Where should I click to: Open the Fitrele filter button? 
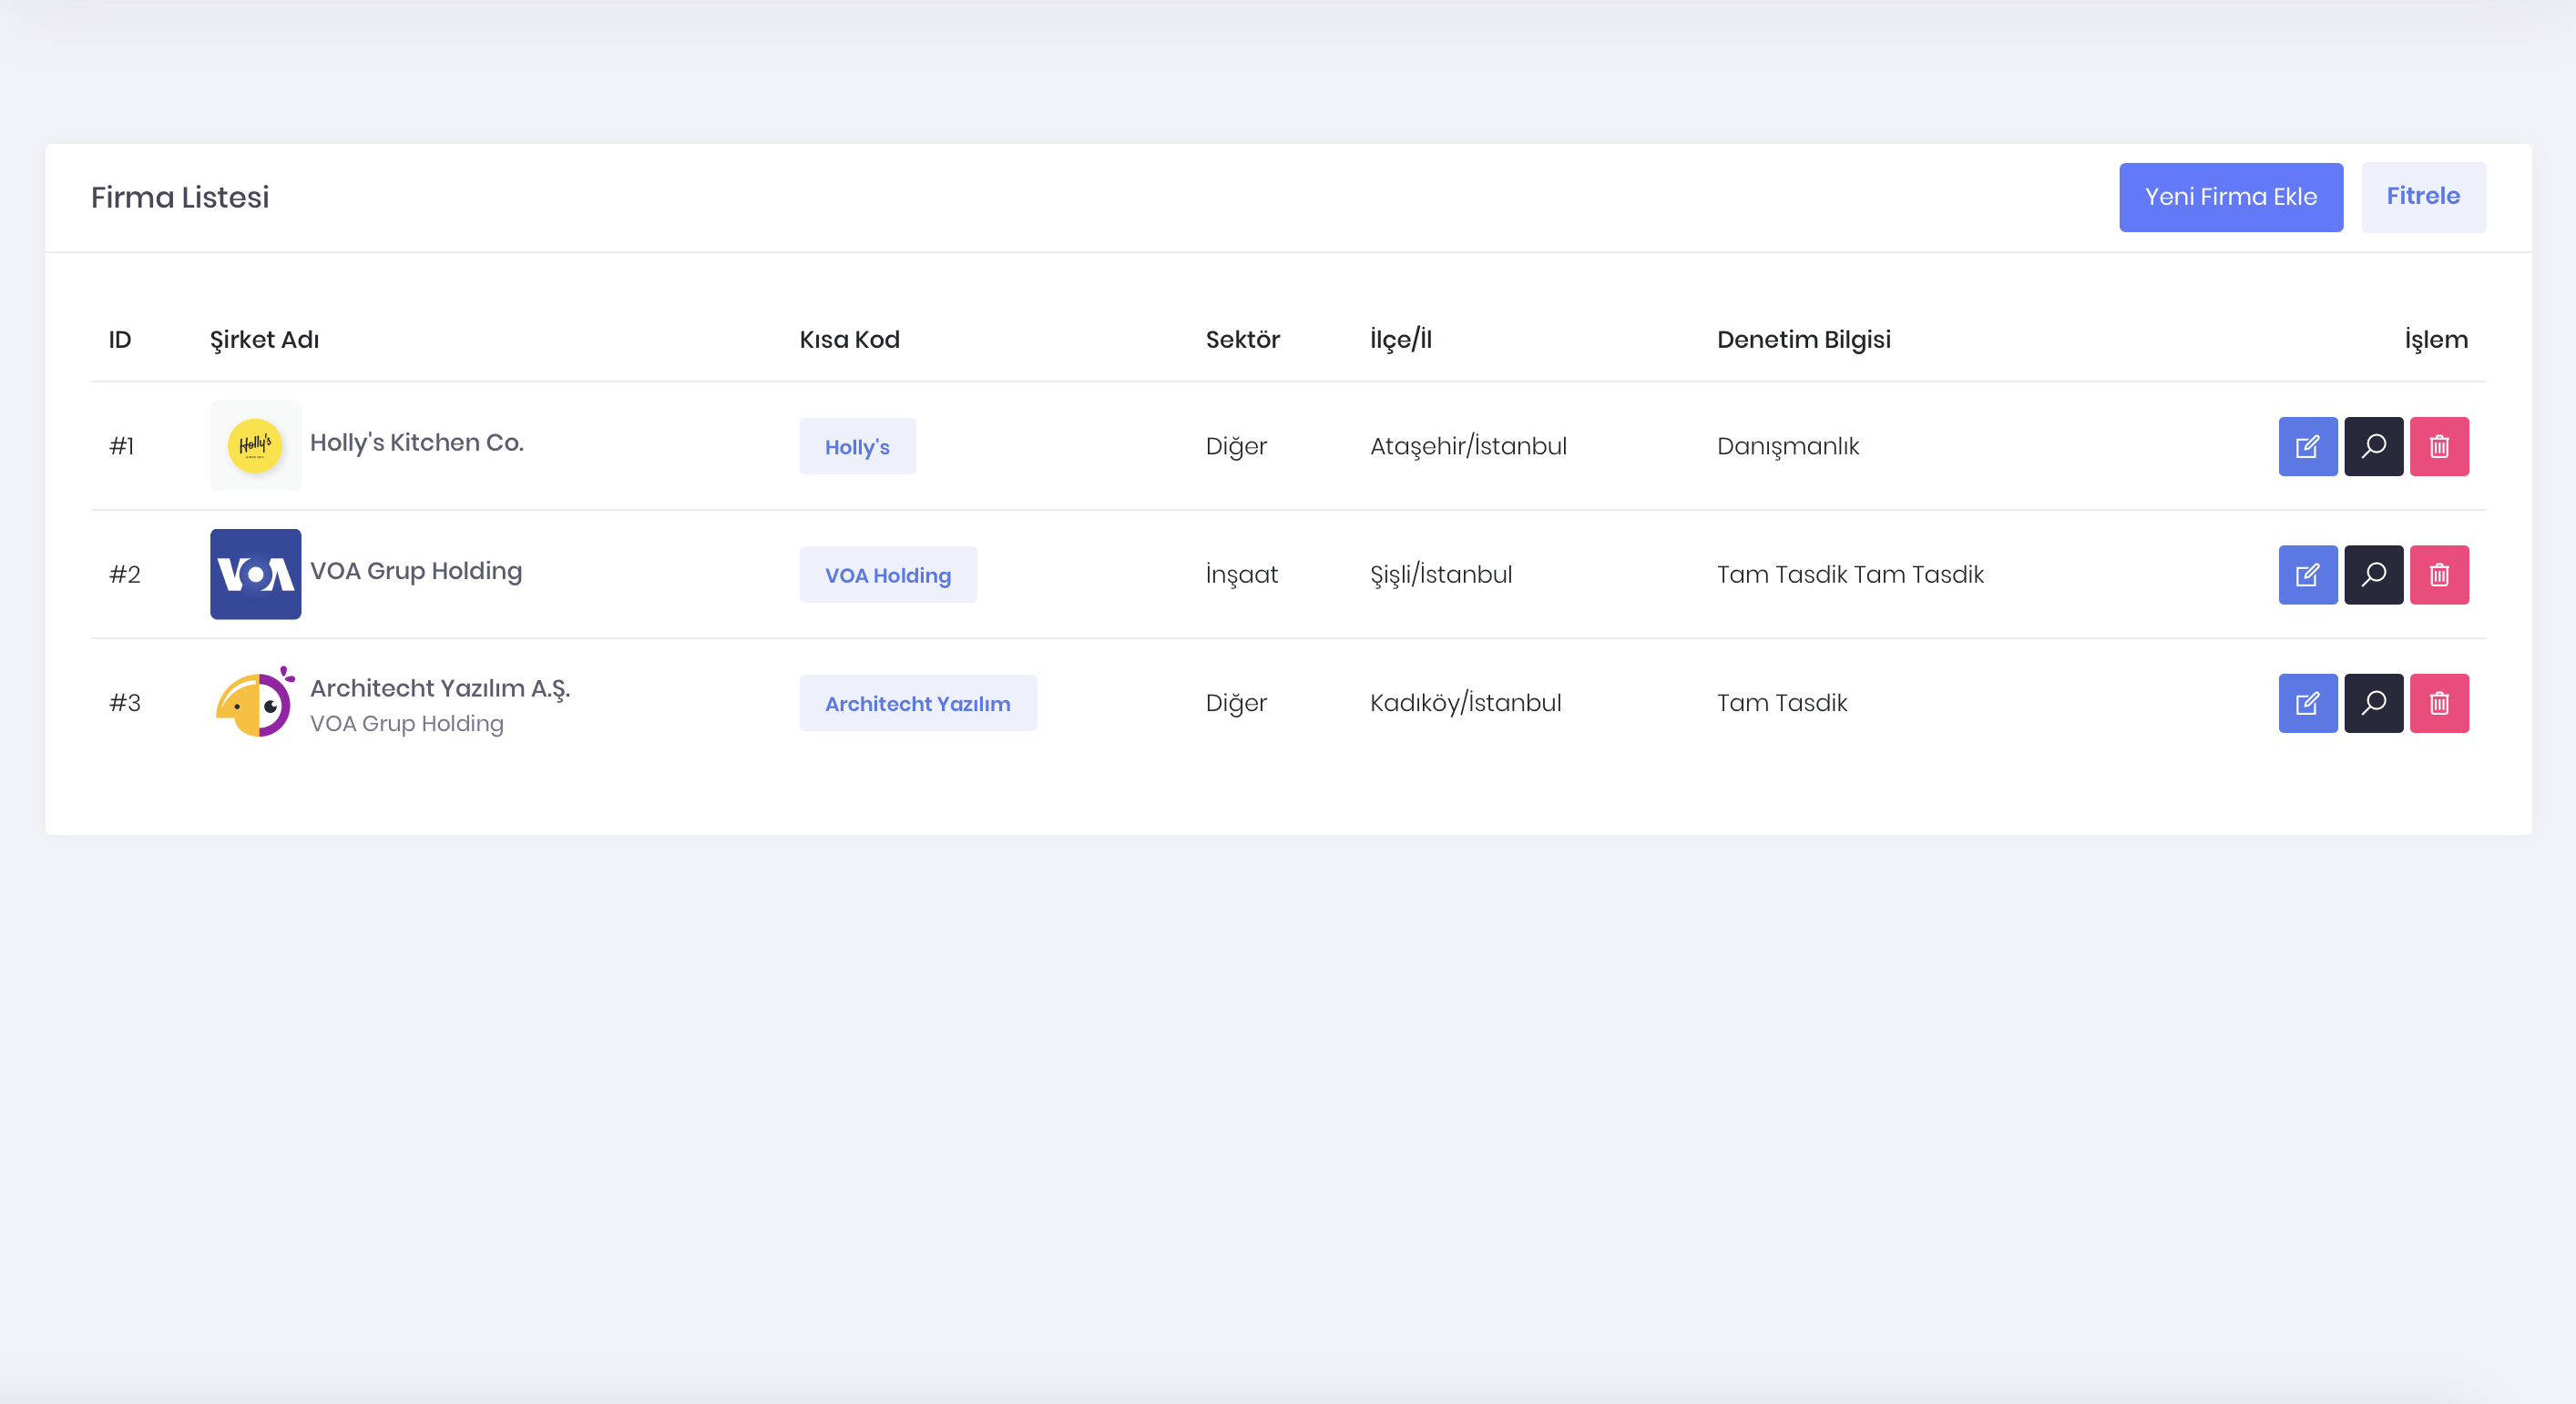point(2422,197)
